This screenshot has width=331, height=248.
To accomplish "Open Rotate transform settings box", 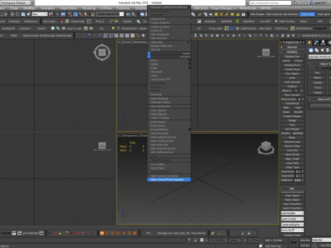I will (190, 64).
